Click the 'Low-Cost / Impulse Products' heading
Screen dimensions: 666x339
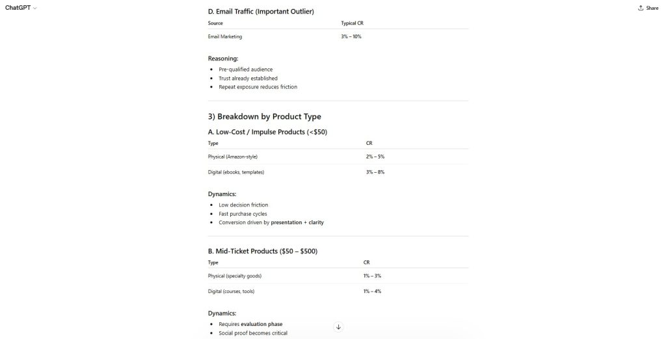pos(267,132)
